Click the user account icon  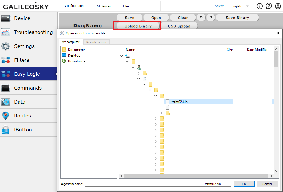tap(278, 6)
